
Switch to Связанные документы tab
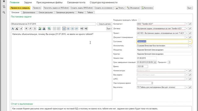65,12
